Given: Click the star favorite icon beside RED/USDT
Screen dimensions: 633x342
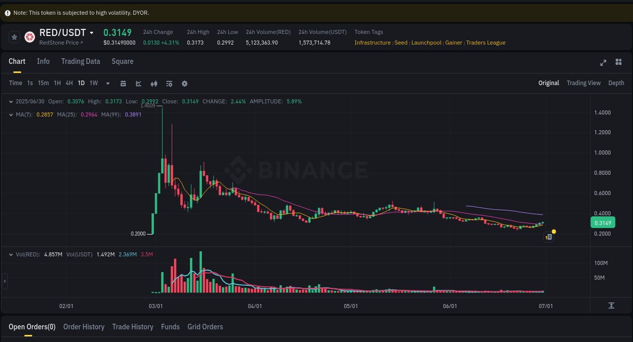Looking at the screenshot, I should tap(14, 36).
